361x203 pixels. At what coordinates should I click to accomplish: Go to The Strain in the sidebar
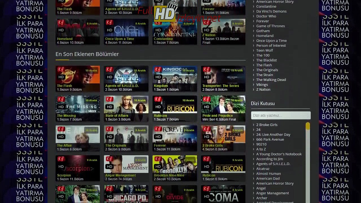pos(265,75)
